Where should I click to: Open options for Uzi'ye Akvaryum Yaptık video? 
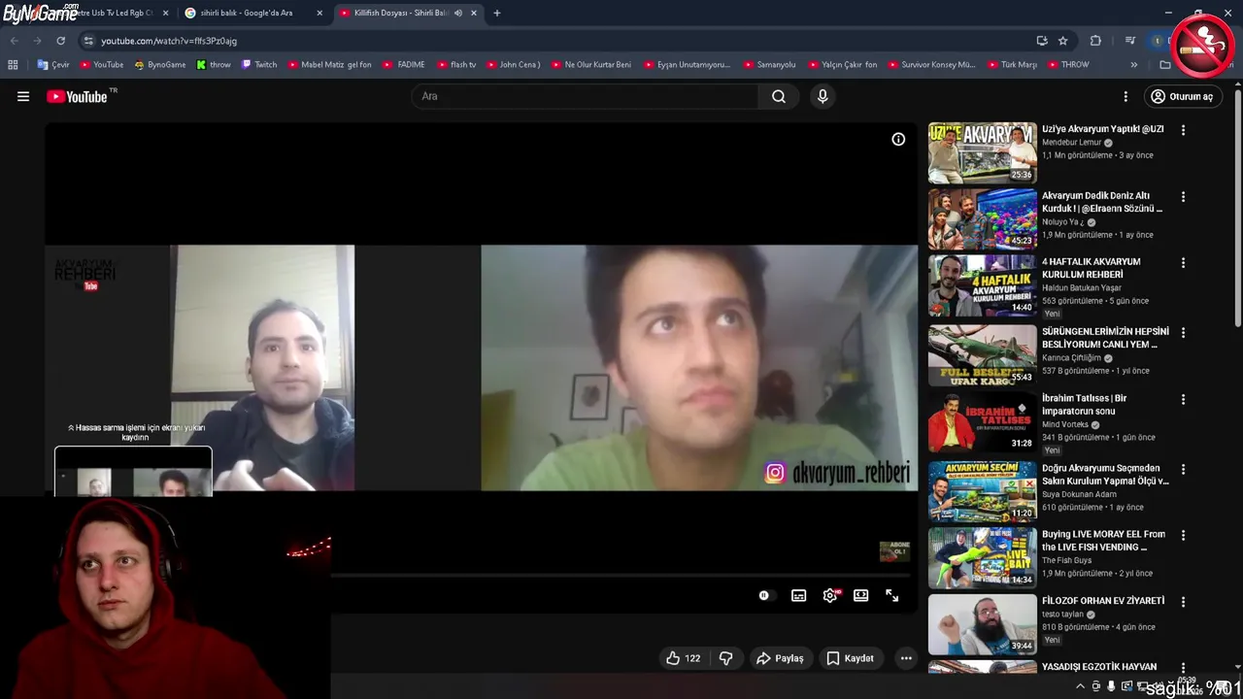point(1183,130)
